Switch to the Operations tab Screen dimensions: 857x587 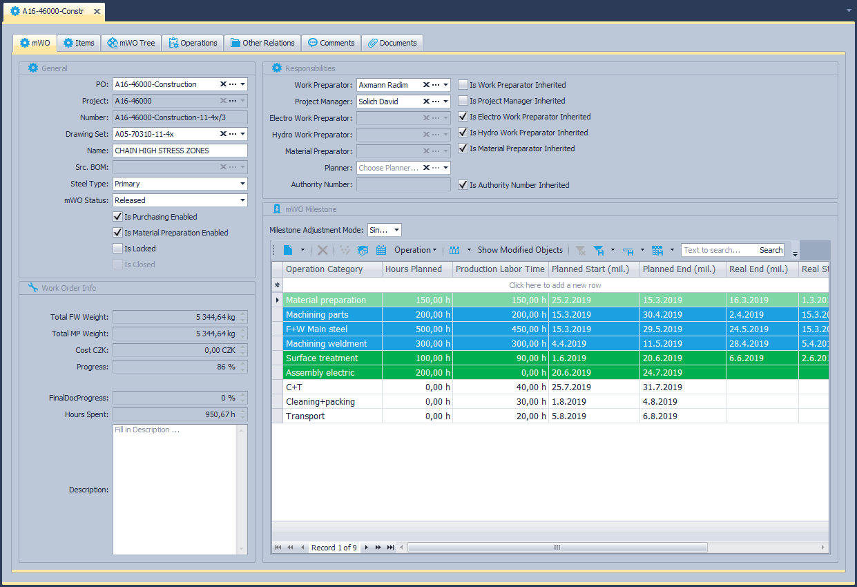[x=193, y=43]
